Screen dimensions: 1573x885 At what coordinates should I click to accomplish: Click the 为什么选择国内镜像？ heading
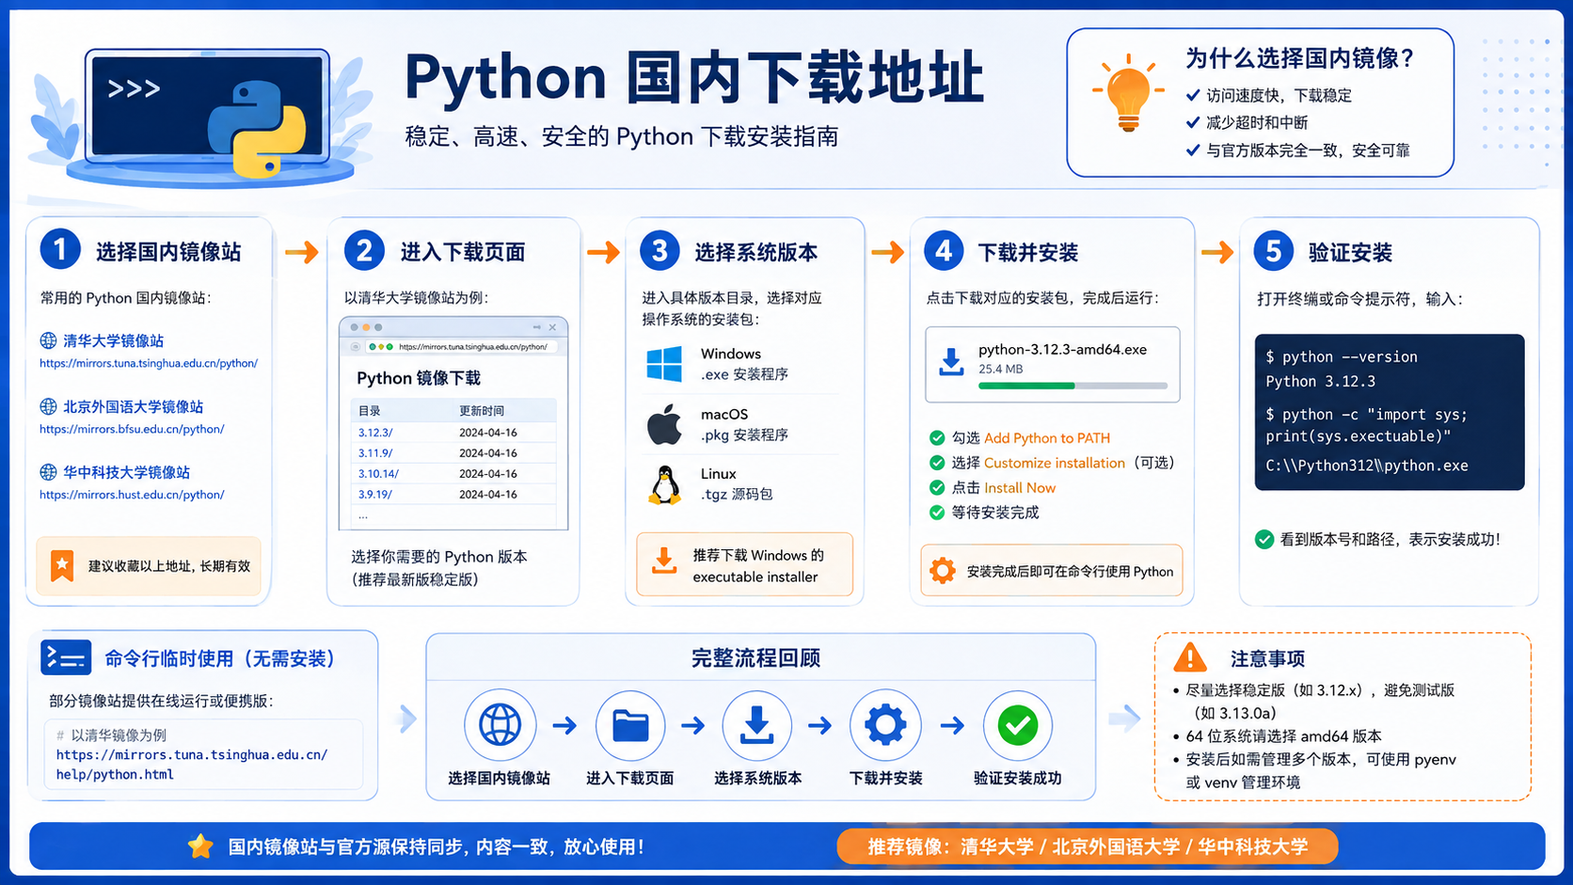[x=1300, y=58]
